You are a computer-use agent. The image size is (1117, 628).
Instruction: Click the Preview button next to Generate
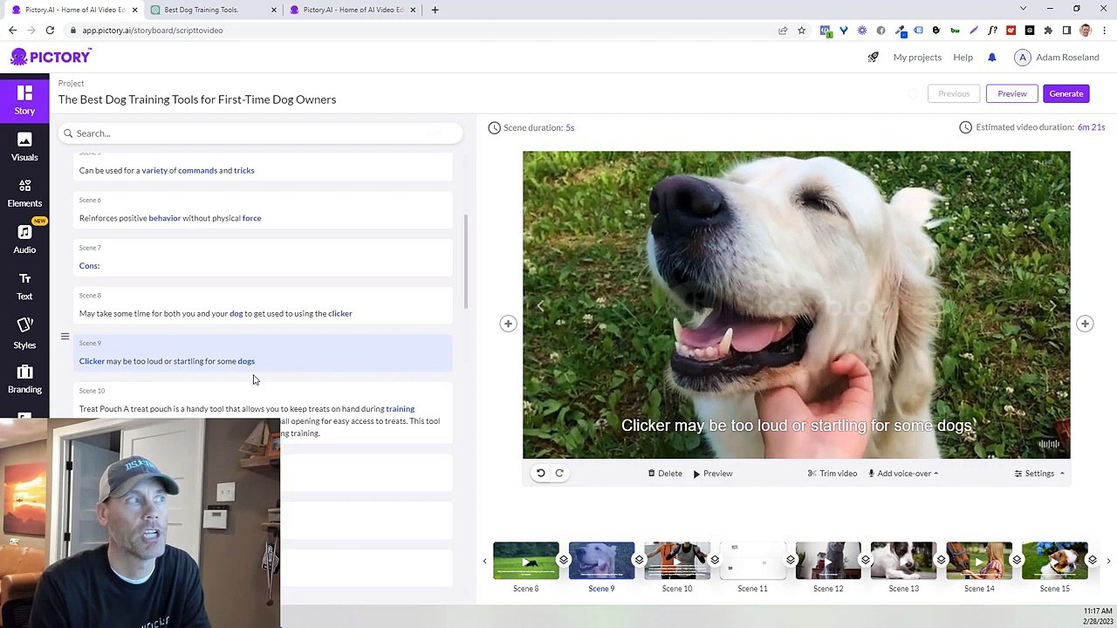pos(1012,93)
